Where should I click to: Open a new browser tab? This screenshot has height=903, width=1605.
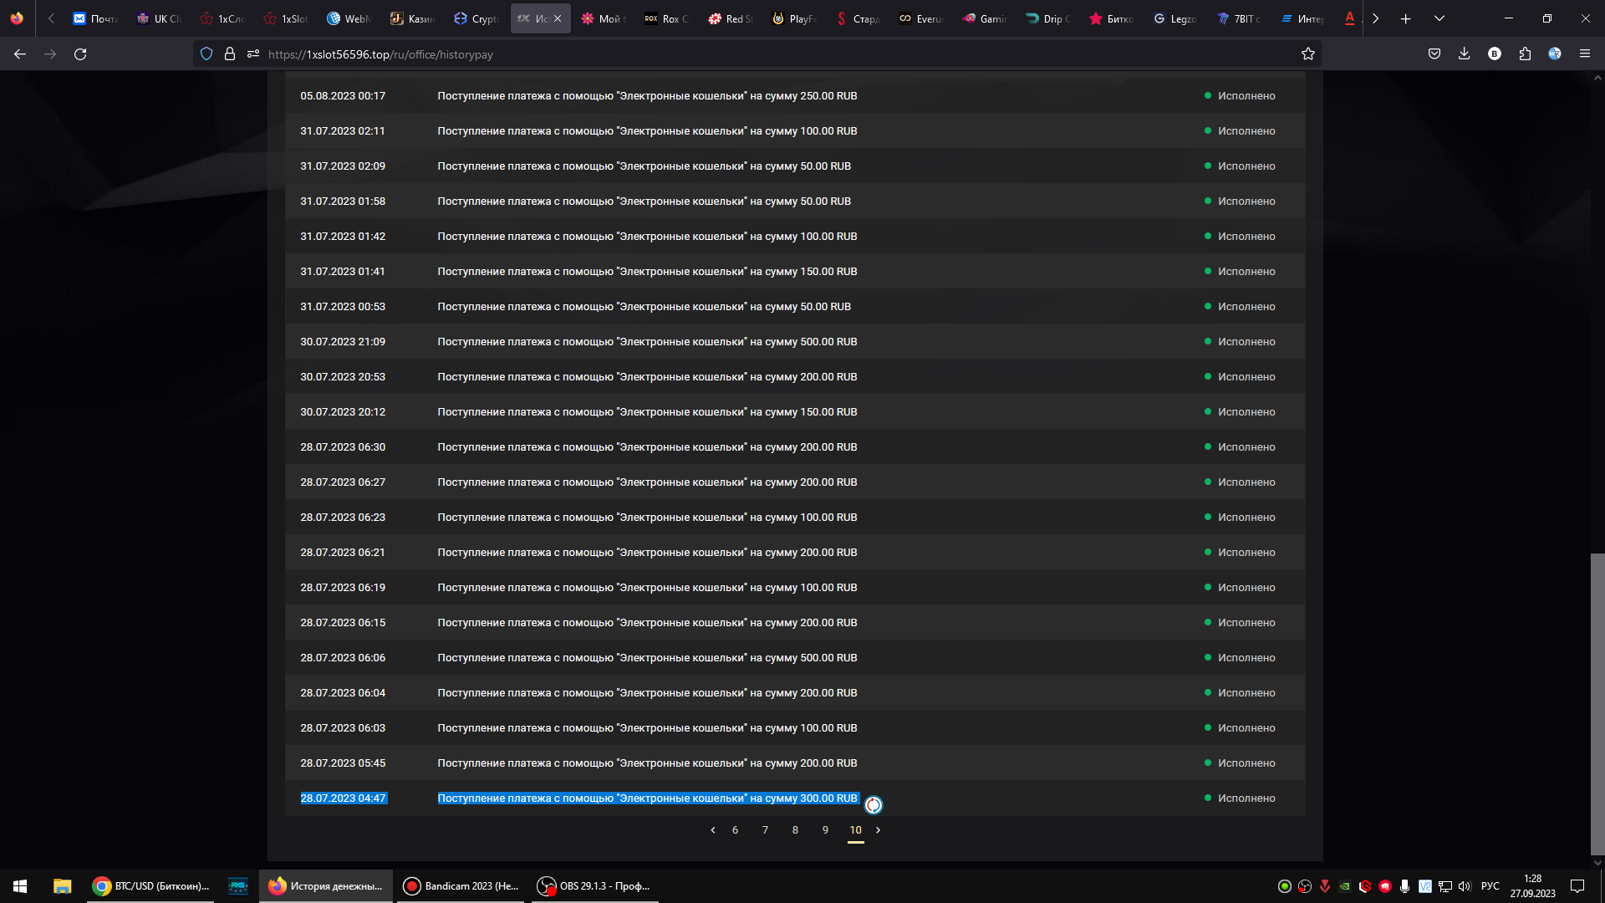[1406, 18]
